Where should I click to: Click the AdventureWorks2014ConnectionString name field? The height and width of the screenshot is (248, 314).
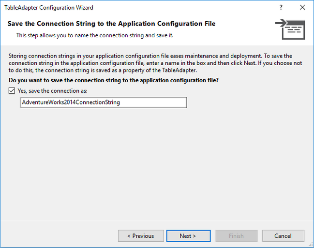pos(104,102)
